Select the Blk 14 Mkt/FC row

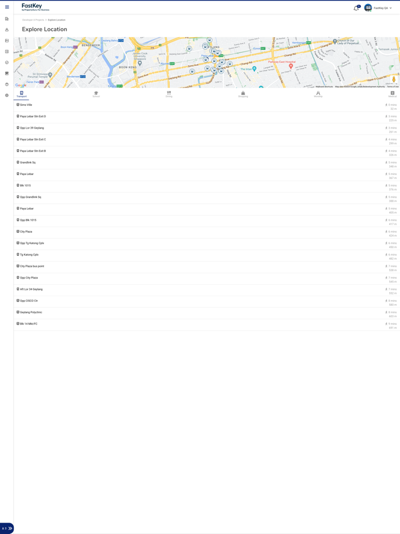click(x=207, y=325)
